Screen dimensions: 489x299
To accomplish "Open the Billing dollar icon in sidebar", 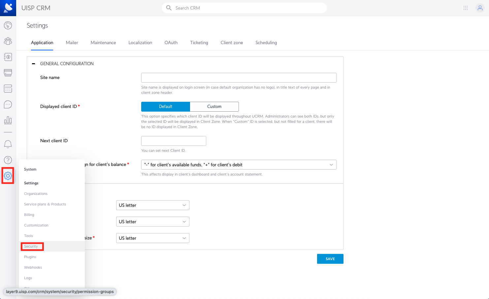I will coord(8,57).
